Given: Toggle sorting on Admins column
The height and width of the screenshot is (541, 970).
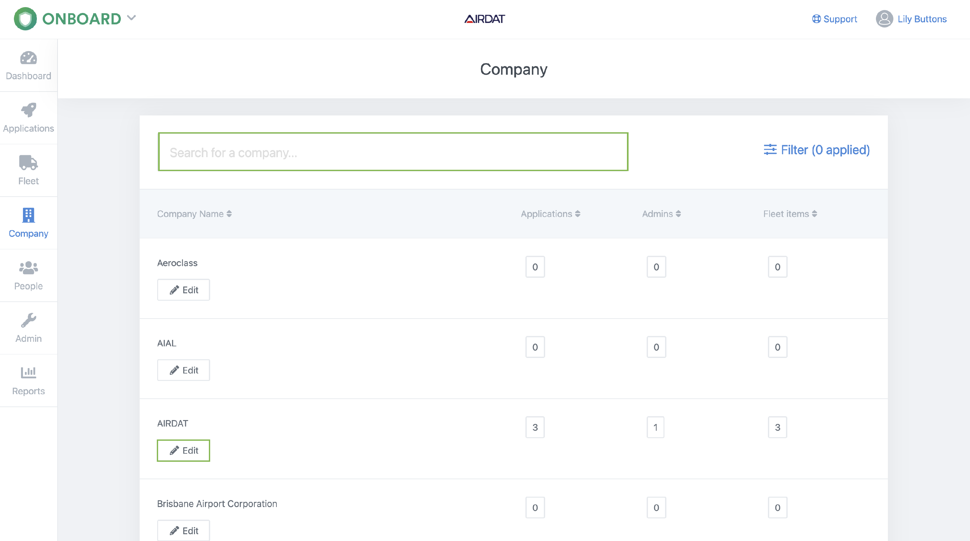Looking at the screenshot, I should (x=678, y=213).
